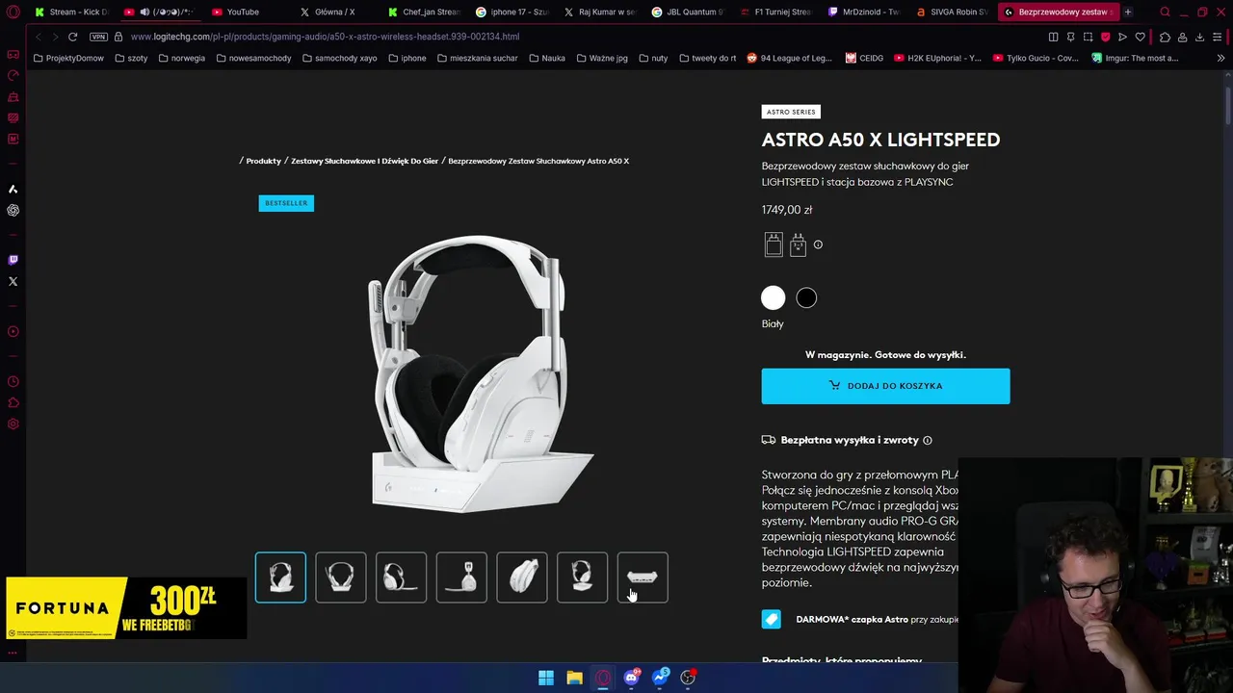Open GX Corner in the sidebar

coord(13,55)
